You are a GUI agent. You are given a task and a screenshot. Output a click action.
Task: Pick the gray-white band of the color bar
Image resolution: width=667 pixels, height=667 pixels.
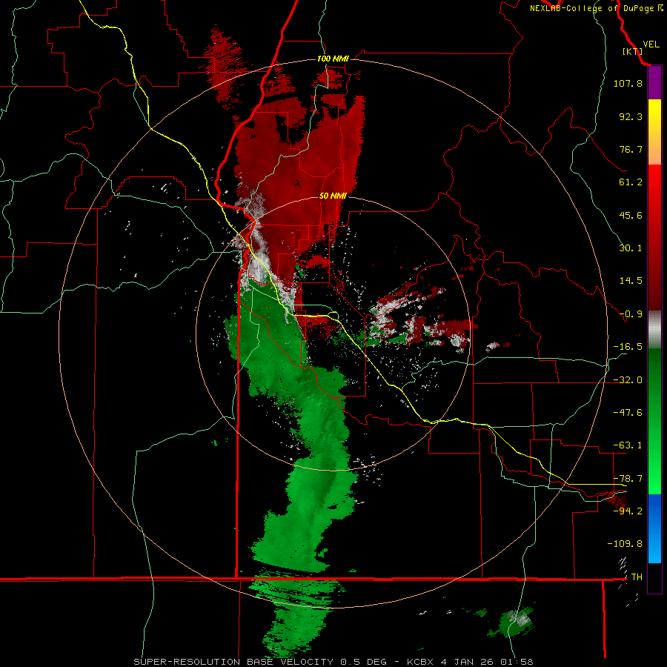[x=654, y=330]
